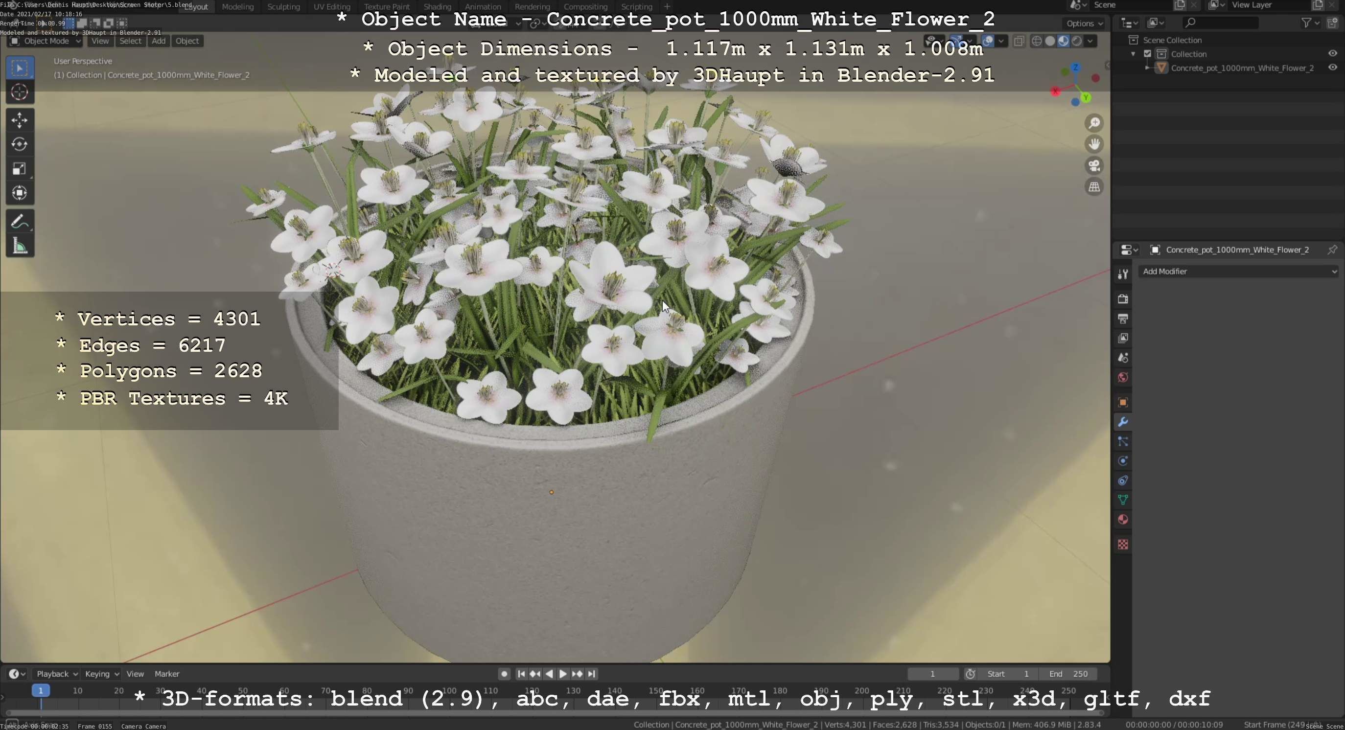Hide Concrete_pot_1000mm_White_Flower_2 with eye icon
The image size is (1345, 730).
[x=1333, y=68]
